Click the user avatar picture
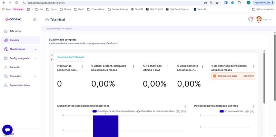Screen dimensions: 276x137 [259, 19]
